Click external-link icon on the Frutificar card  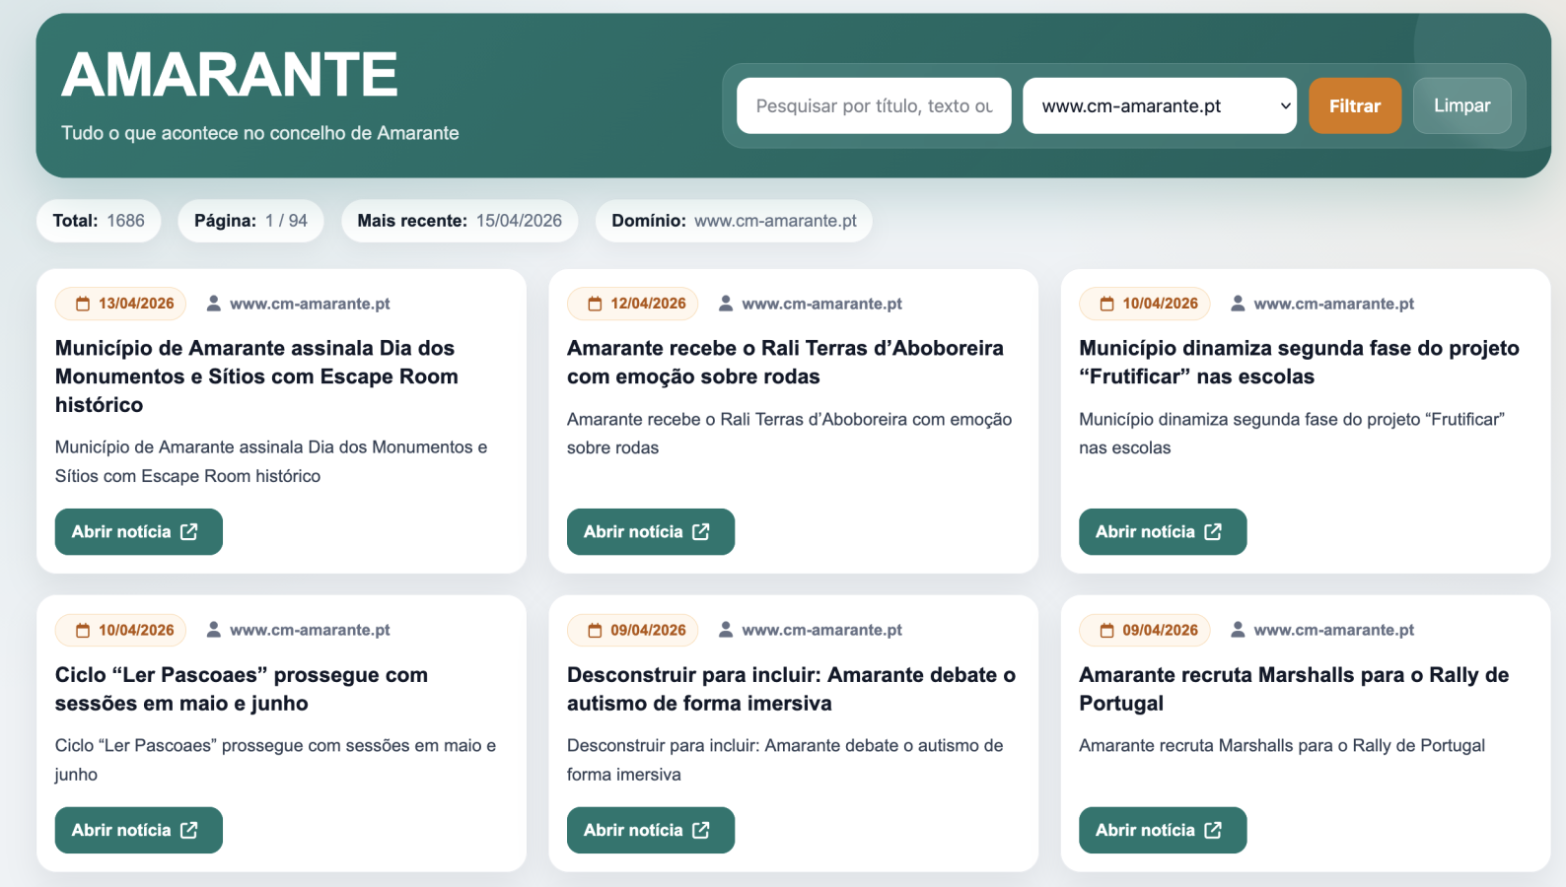click(1213, 532)
